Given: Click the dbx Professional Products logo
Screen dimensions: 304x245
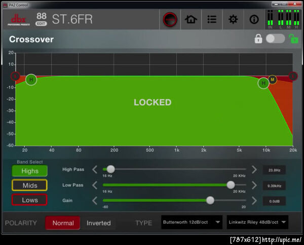Looking at the screenshot, I should click(19, 20).
